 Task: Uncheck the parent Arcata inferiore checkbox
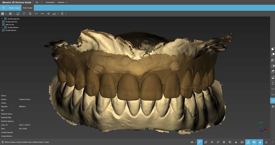[5, 27]
